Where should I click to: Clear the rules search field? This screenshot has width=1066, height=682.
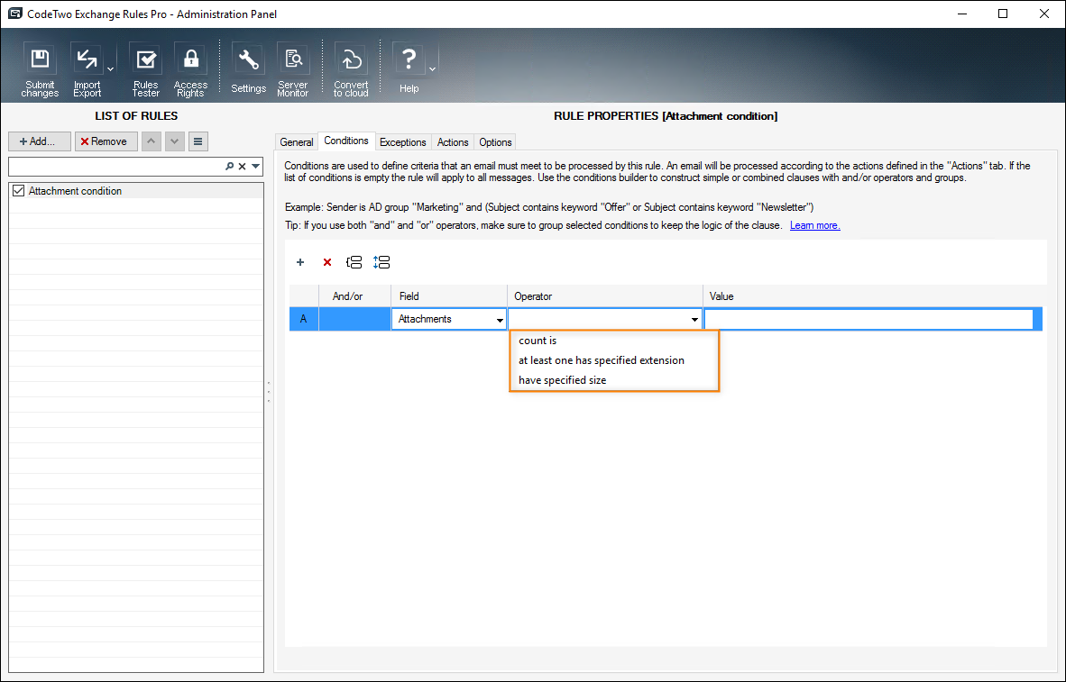(x=242, y=167)
